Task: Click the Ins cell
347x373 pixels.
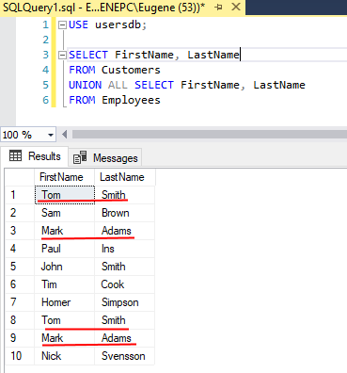Action: pos(124,249)
